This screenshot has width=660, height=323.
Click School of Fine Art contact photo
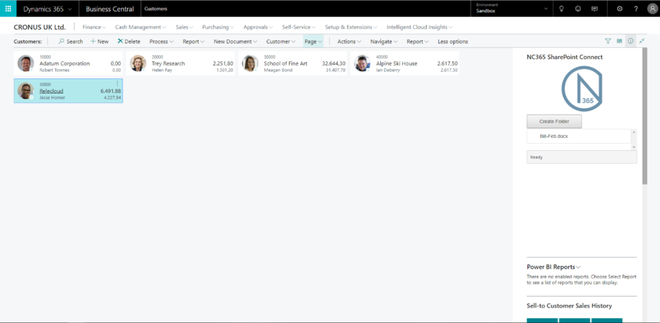(x=250, y=64)
